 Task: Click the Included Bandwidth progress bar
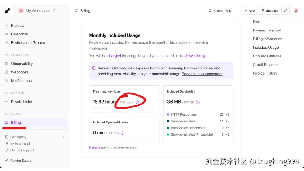pyautogui.click(x=198, y=108)
